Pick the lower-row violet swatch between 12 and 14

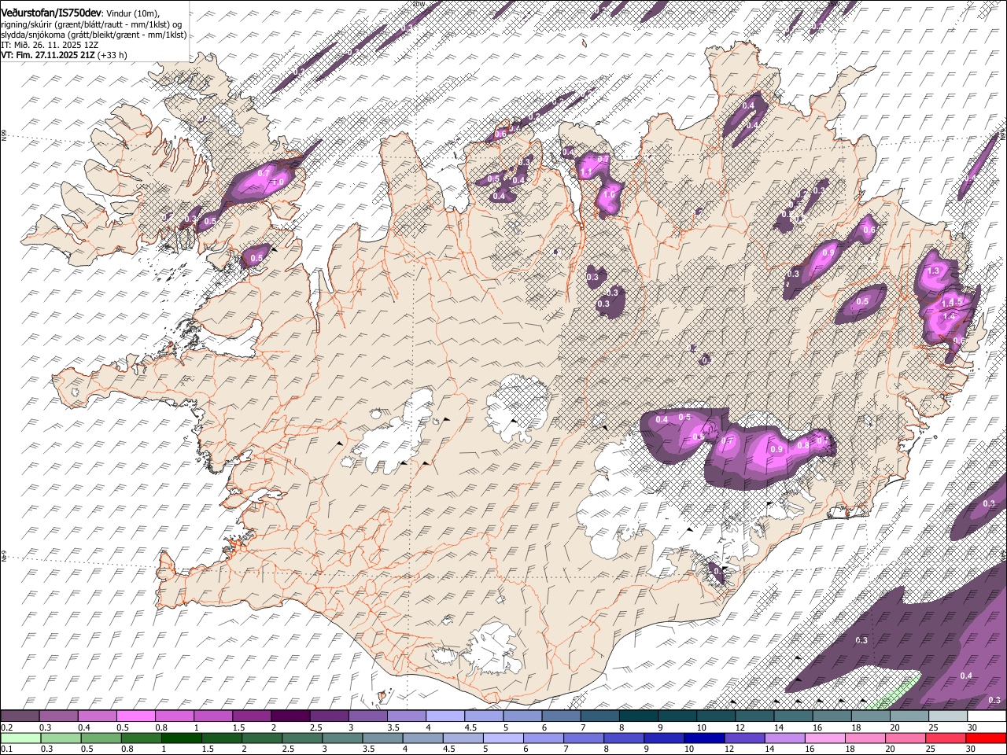[745, 738]
